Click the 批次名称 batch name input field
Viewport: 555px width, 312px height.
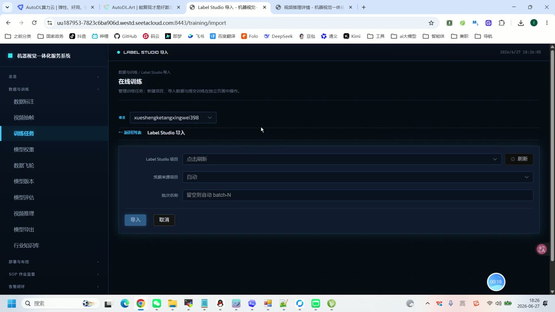pyautogui.click(x=358, y=195)
